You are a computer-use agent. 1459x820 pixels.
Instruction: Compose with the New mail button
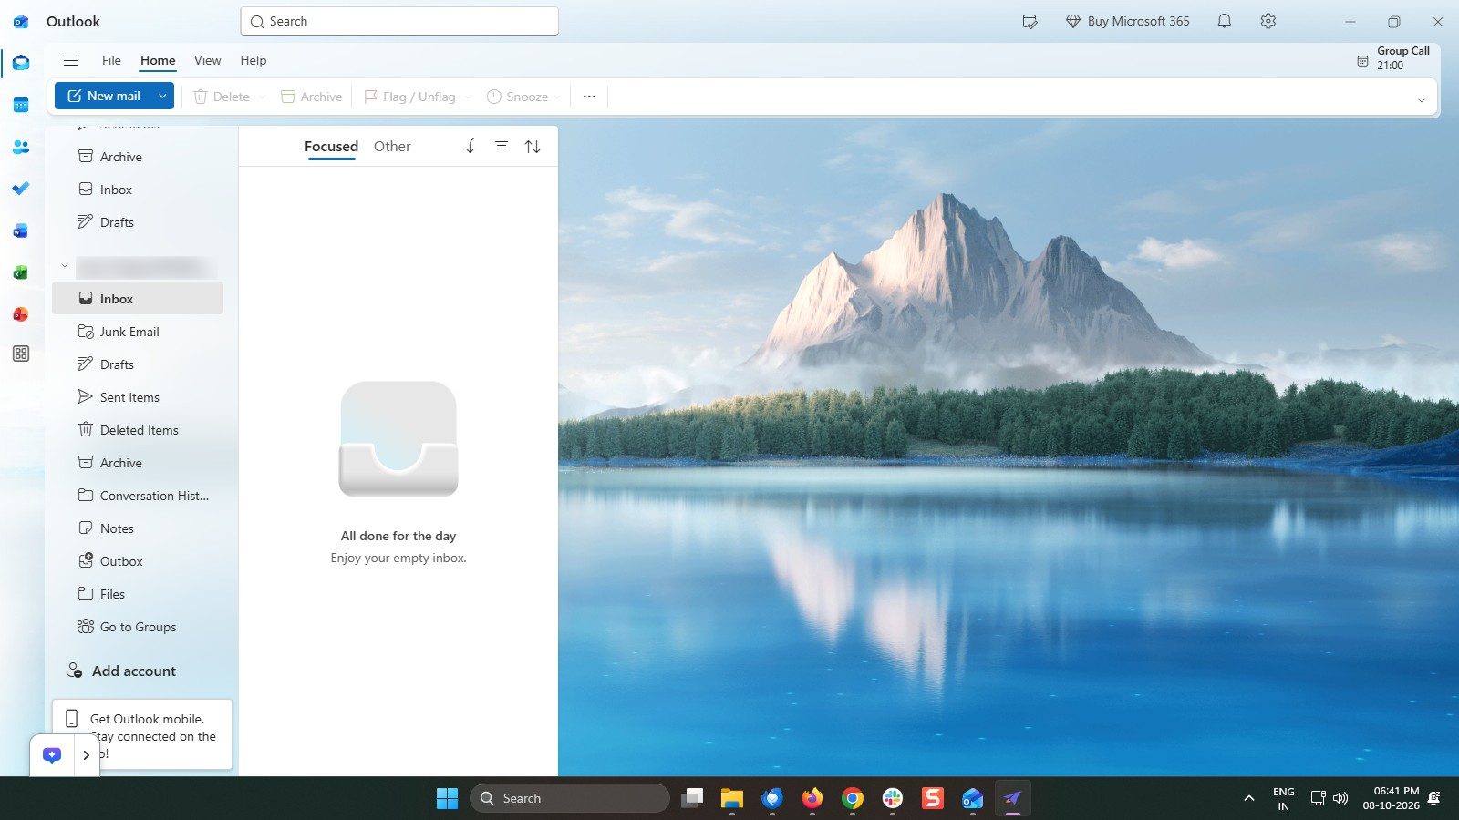[103, 96]
